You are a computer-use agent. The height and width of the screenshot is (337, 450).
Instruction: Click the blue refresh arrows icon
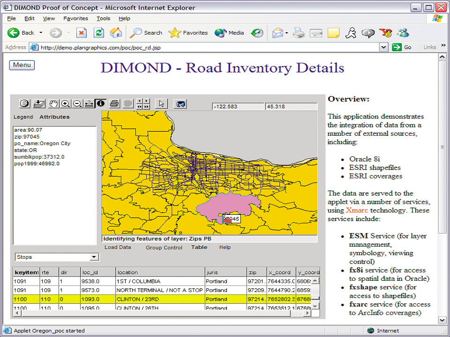pos(180,104)
